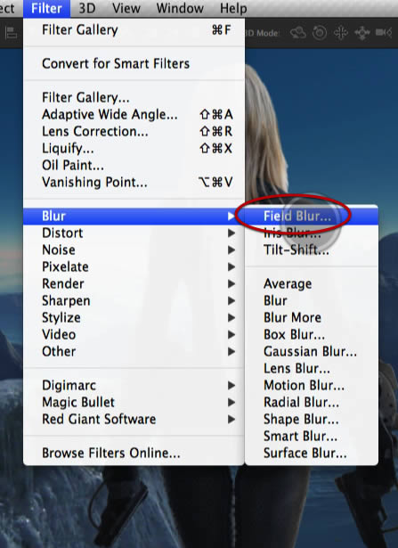Viewport: 398px width, 548px height.
Task: Open the View menu
Action: (126, 8)
